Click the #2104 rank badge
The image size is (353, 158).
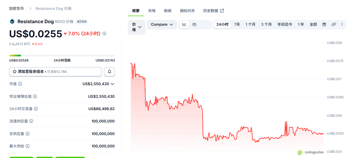82,22
